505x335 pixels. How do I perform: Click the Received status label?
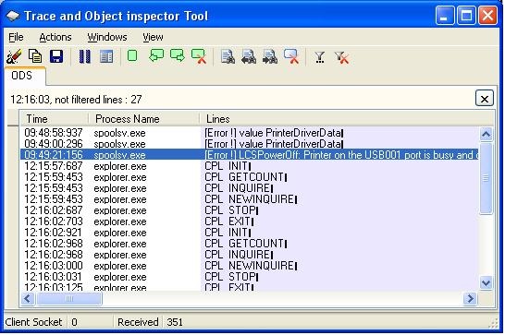(138, 322)
